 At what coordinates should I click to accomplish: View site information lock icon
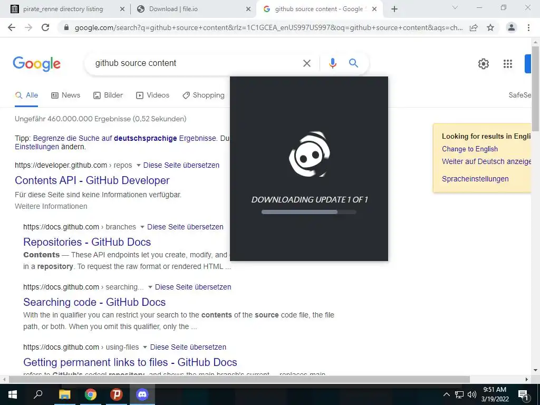pos(66,27)
